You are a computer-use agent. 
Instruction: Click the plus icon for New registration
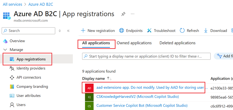point(83,31)
